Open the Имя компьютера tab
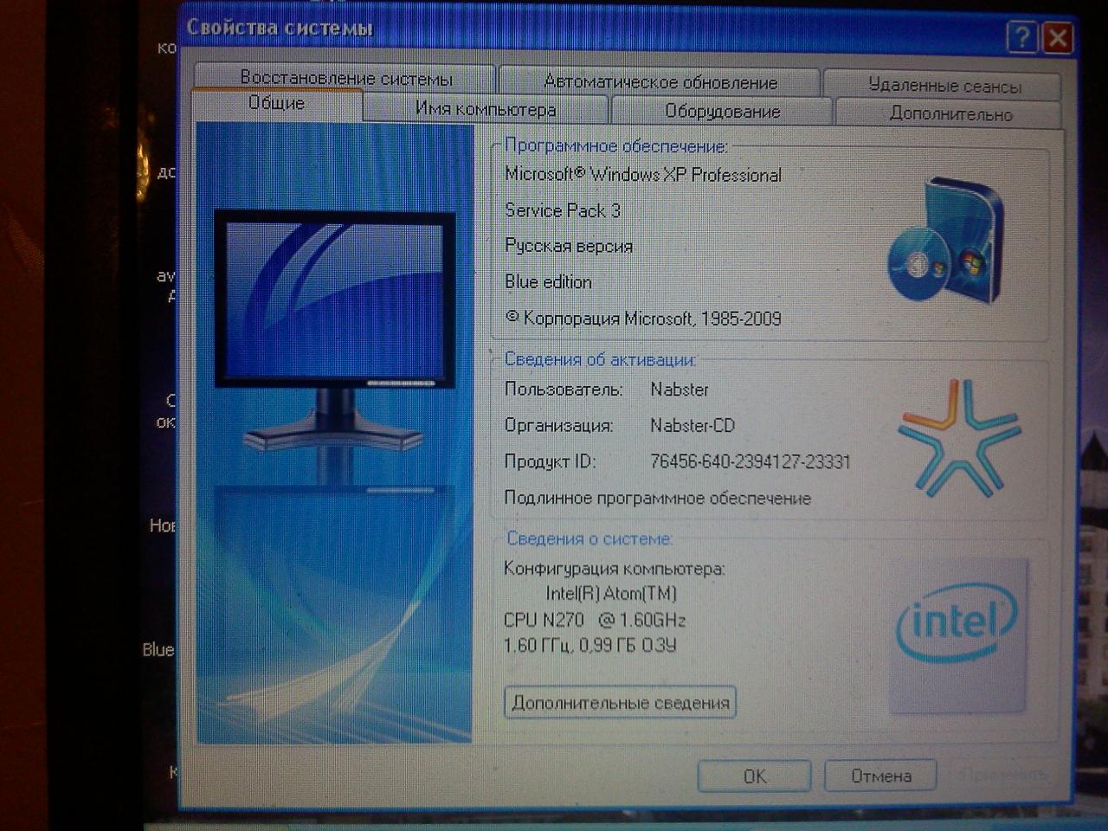 click(486, 109)
